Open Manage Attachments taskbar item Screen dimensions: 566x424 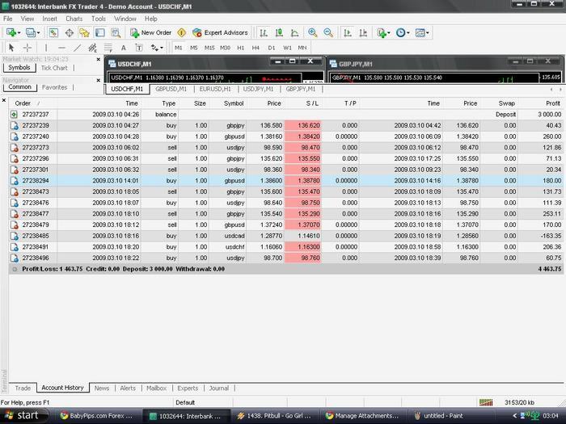click(x=363, y=416)
